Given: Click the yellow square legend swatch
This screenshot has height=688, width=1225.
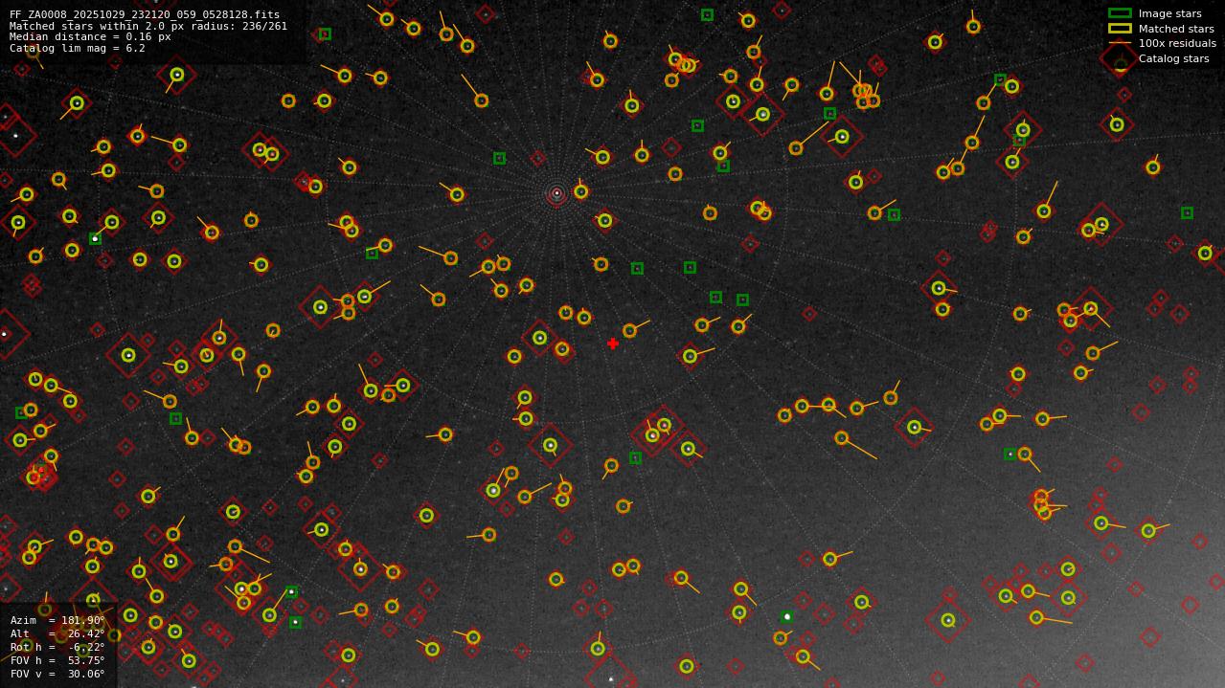Looking at the screenshot, I should click(x=1120, y=29).
